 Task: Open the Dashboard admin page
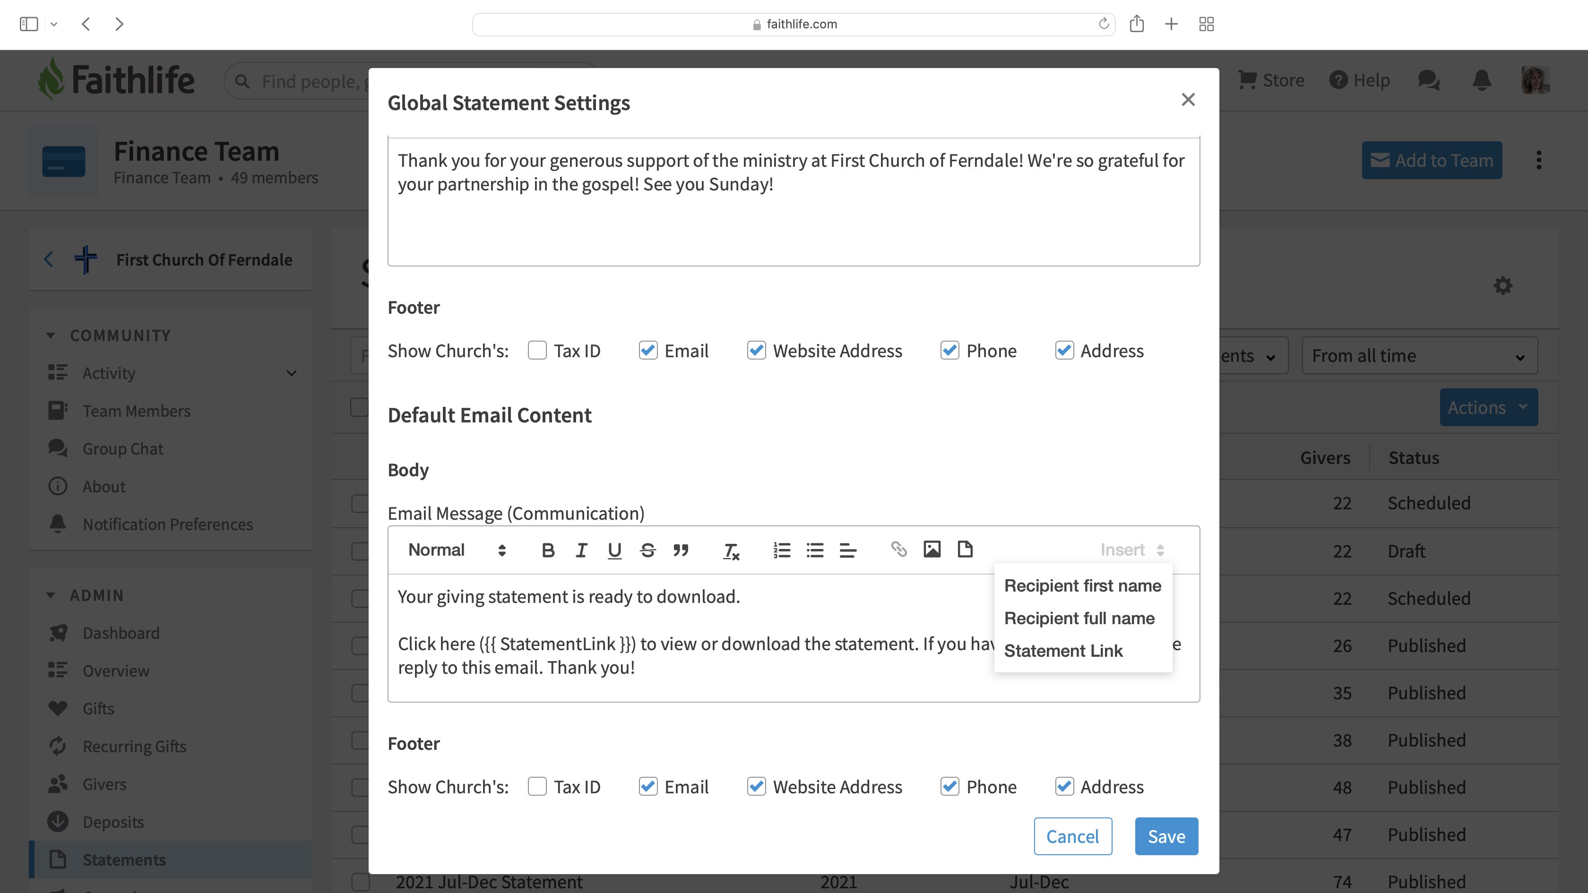(x=121, y=633)
